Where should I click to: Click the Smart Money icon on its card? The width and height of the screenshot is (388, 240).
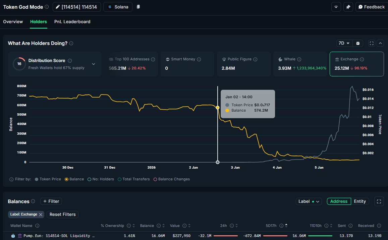coord(167,59)
